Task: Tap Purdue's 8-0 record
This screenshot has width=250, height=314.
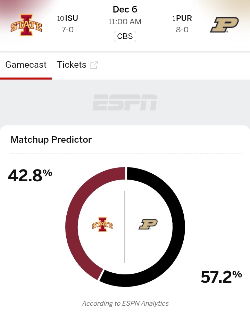Action: [x=182, y=30]
